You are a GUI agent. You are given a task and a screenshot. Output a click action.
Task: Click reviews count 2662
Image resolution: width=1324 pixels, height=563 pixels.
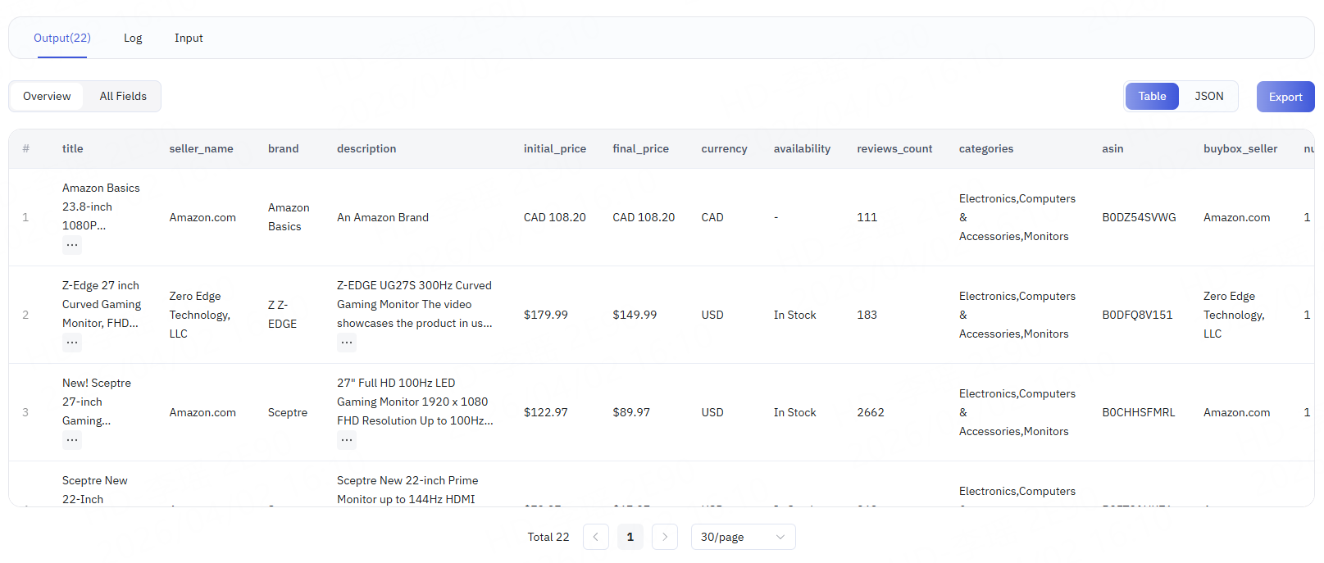pyautogui.click(x=871, y=412)
